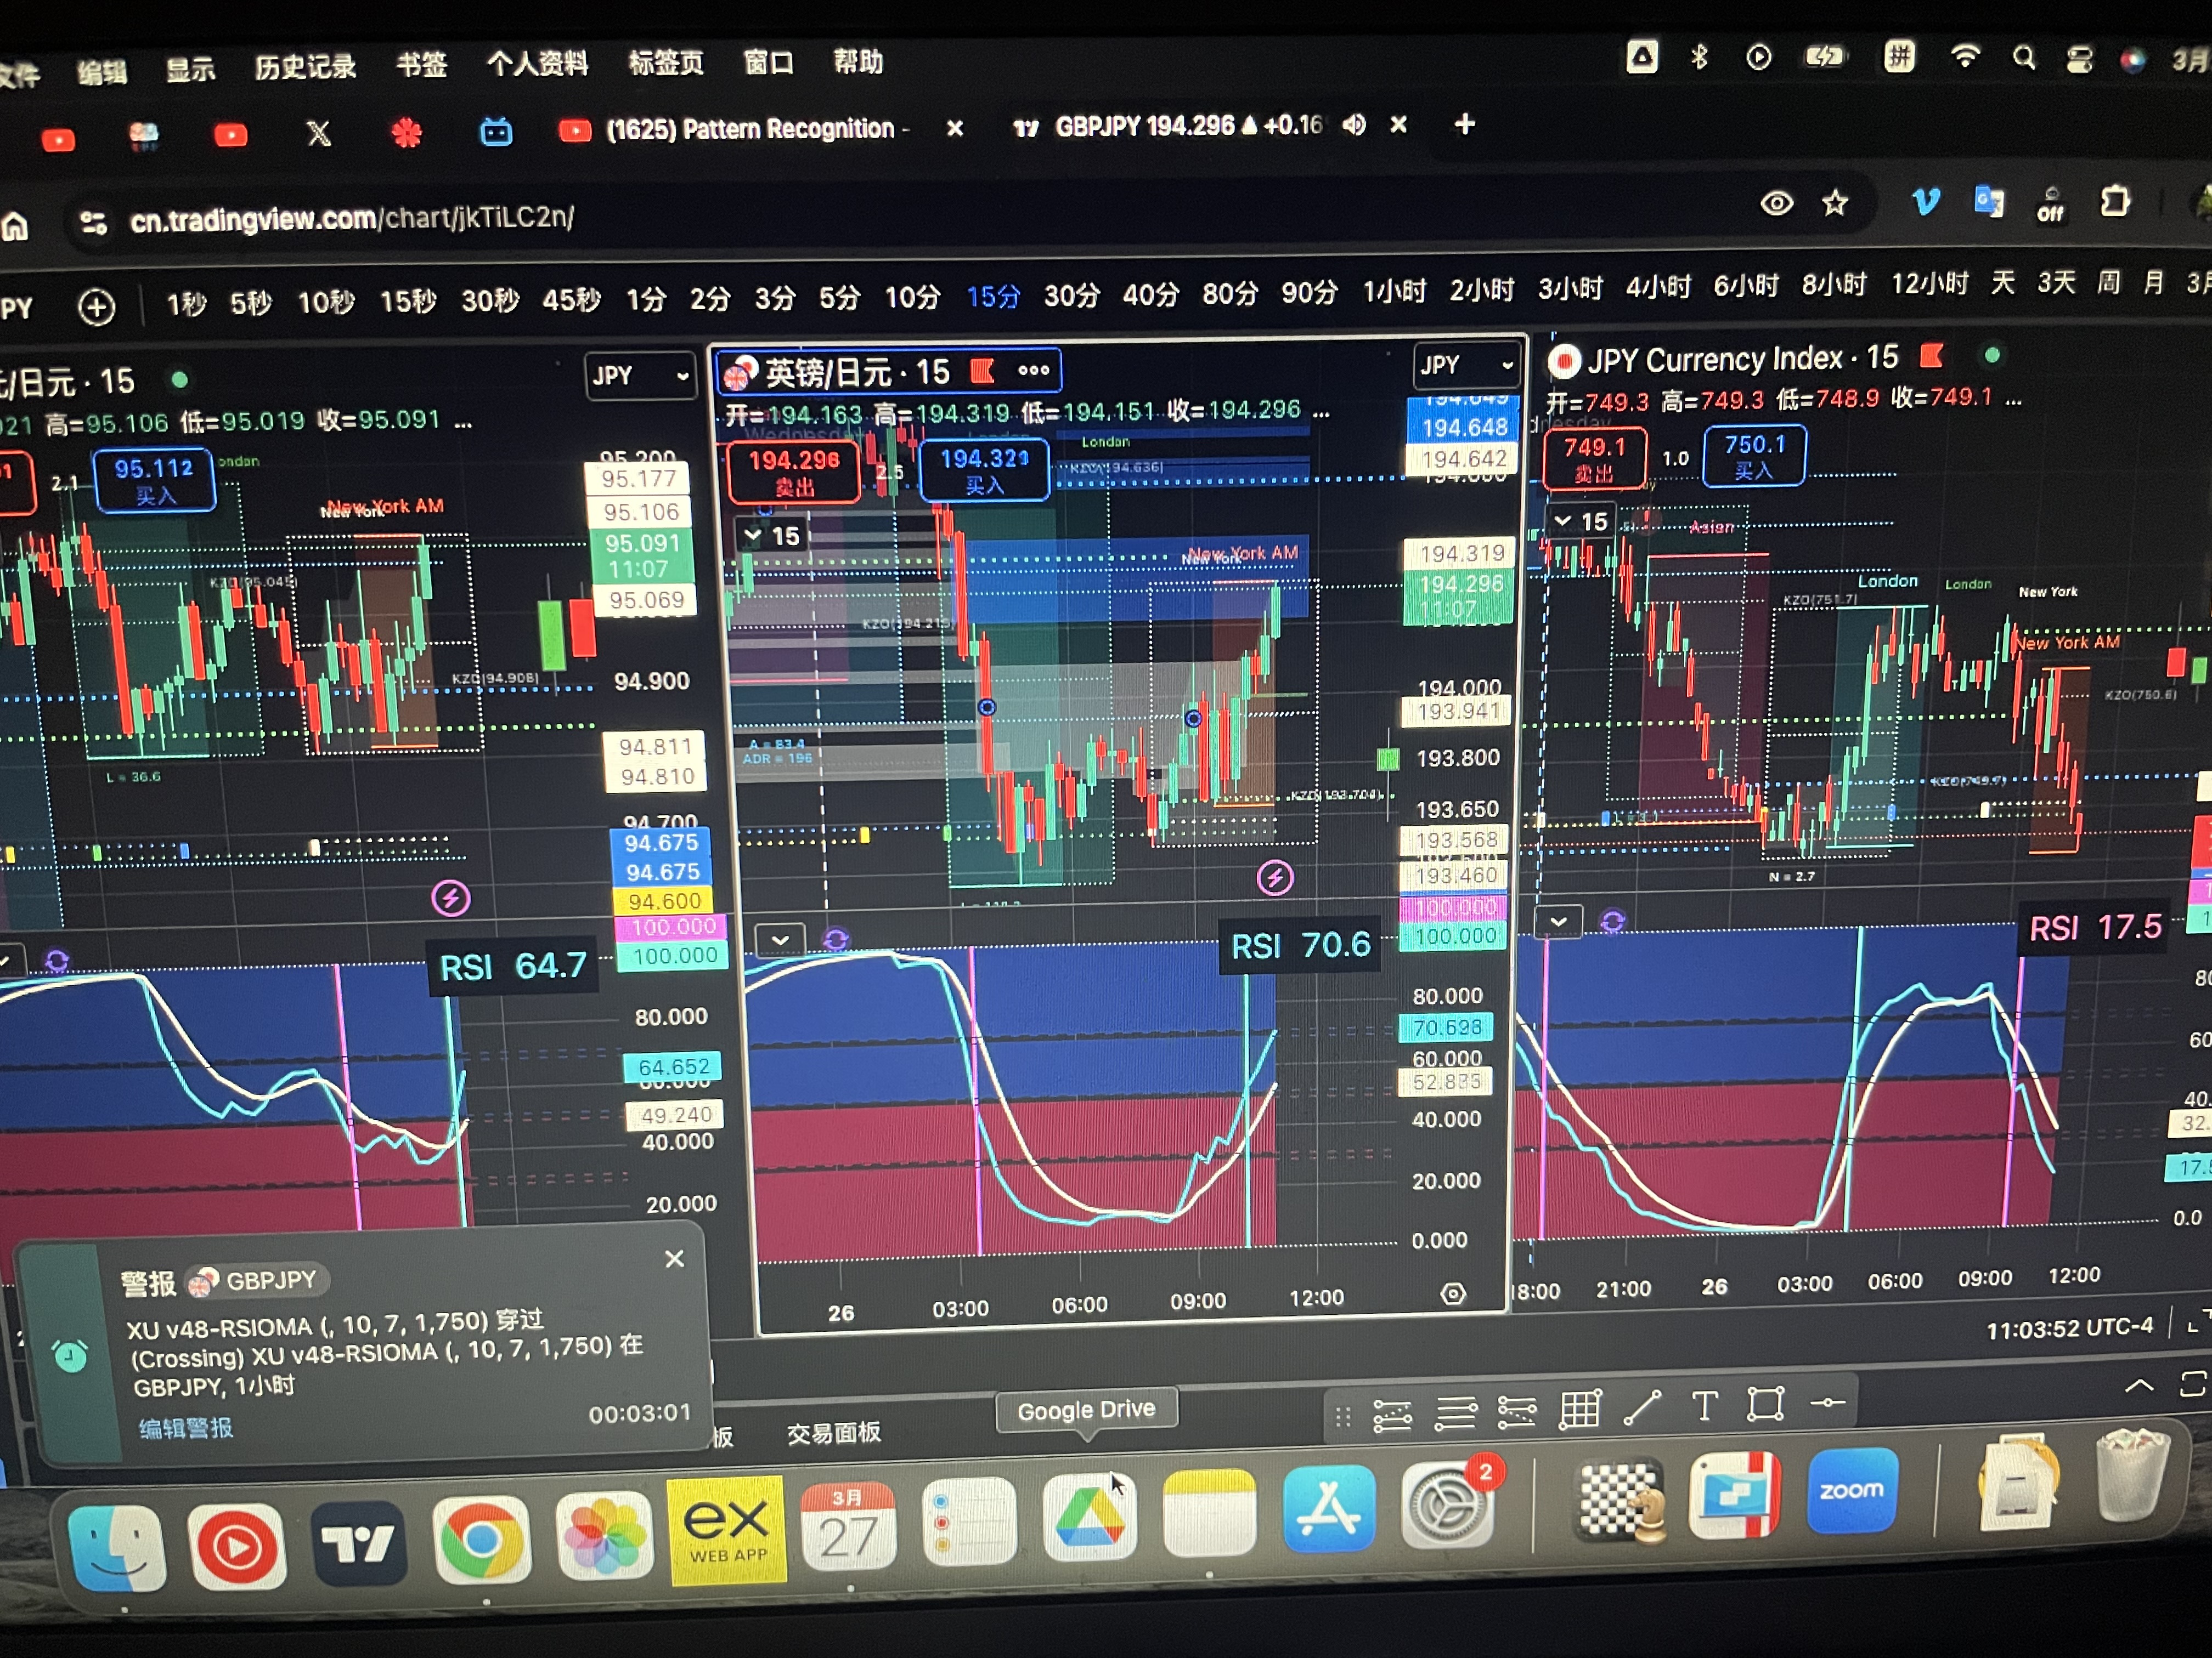
Task: Select the trend line drawing tool
Action: pyautogui.click(x=1642, y=1408)
